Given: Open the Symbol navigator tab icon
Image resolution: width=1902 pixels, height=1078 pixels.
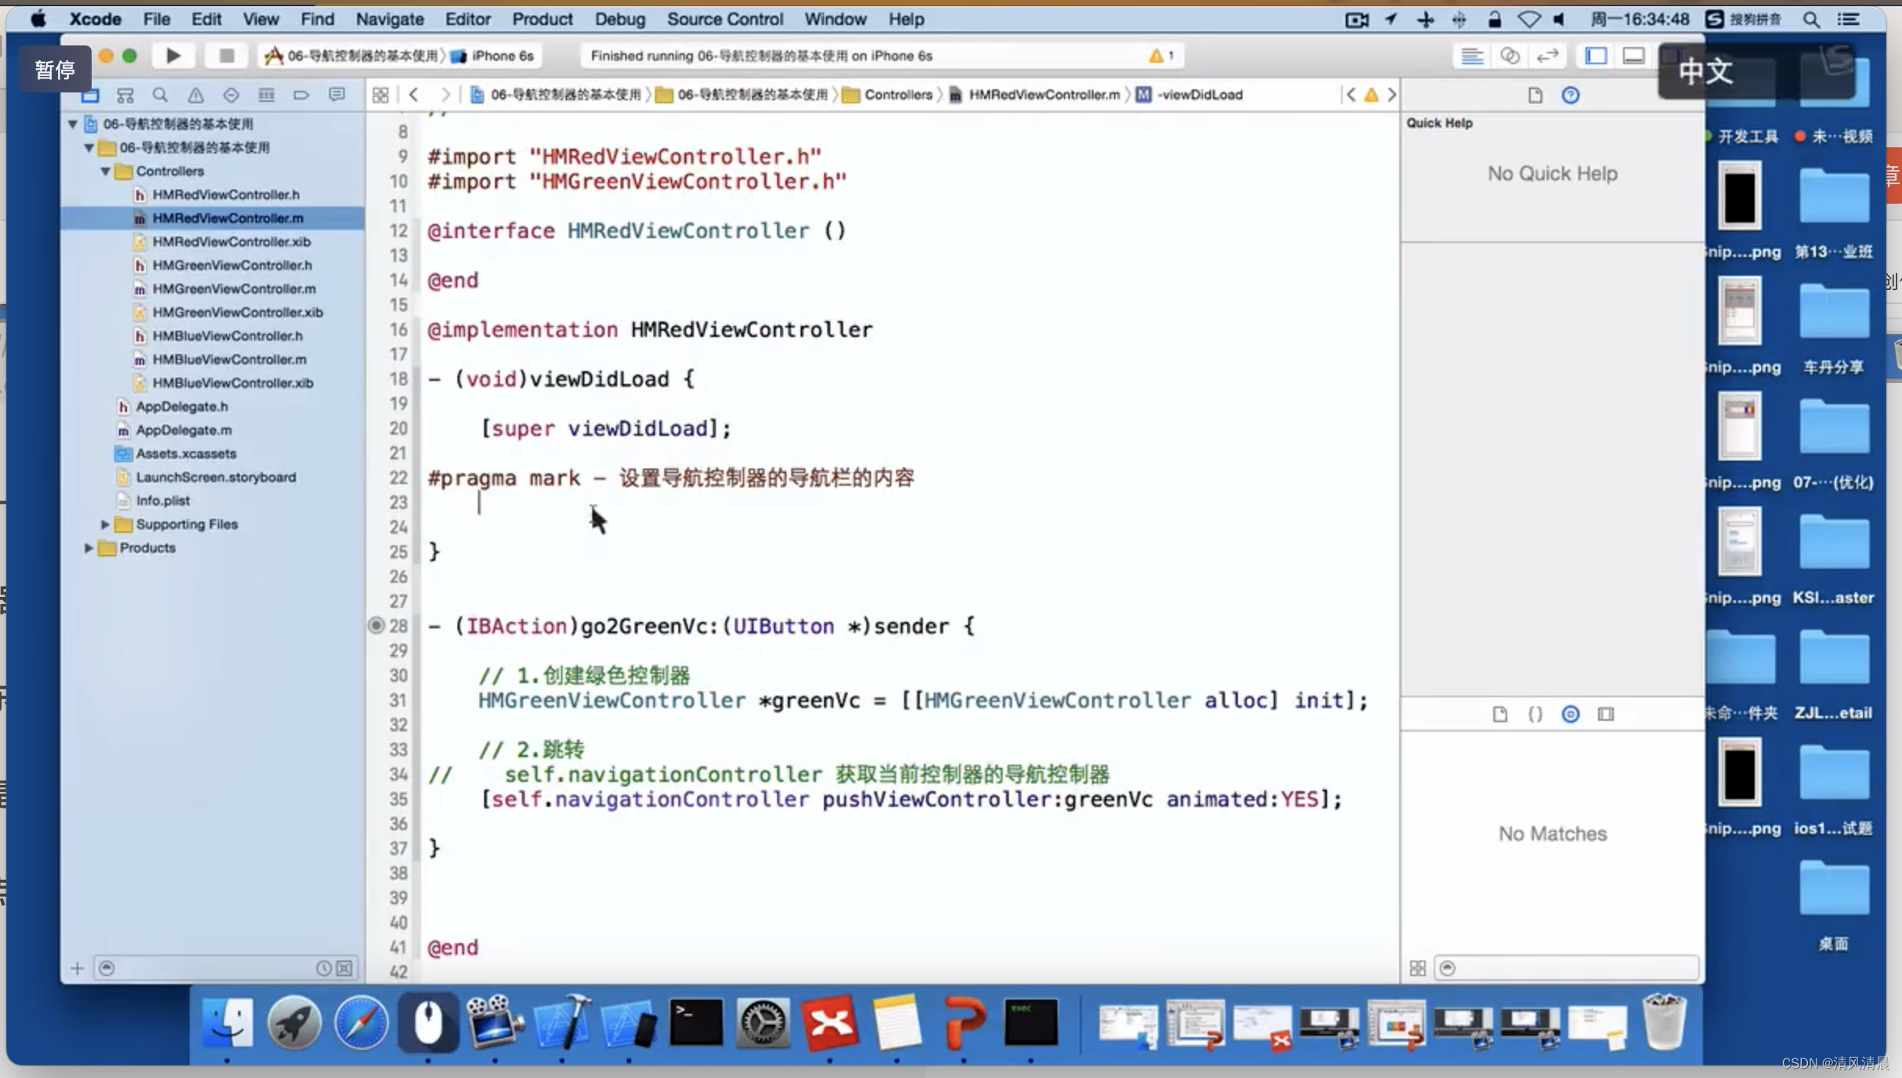Looking at the screenshot, I should pos(125,95).
